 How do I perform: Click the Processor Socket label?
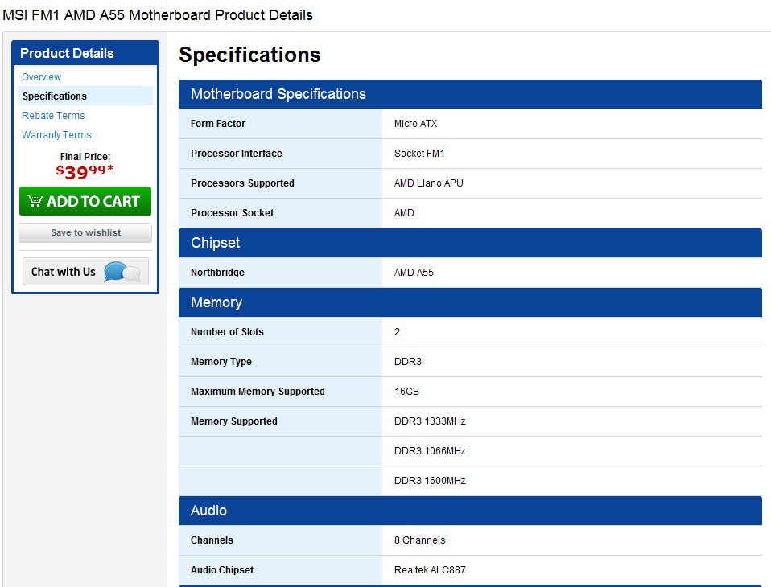232,213
